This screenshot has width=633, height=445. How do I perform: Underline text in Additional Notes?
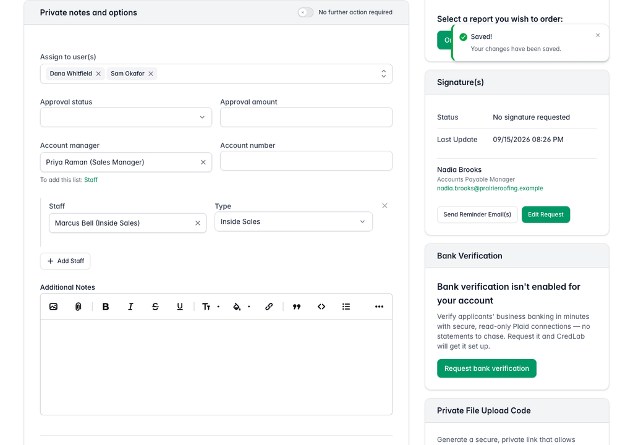click(x=180, y=307)
